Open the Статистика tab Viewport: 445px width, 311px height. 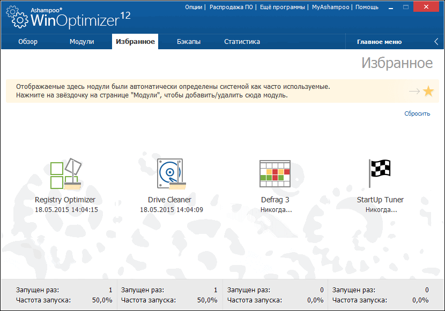pyautogui.click(x=242, y=42)
